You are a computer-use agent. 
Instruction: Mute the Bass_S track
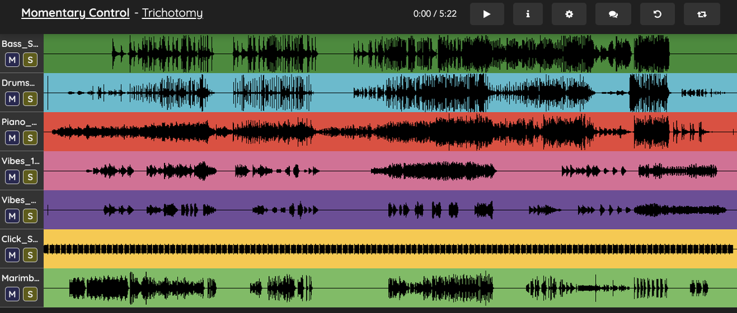[12, 59]
